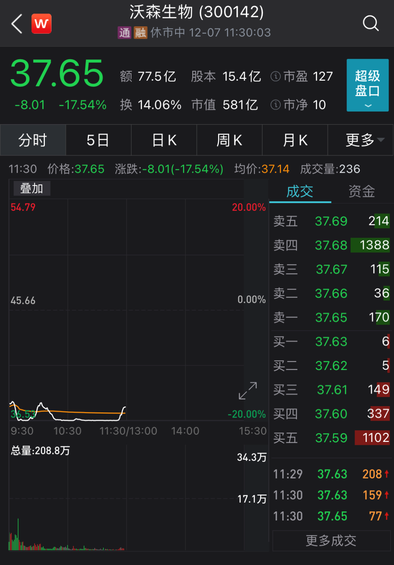The image size is (394, 565).
Task: Select the 买二 37.62 order row
Action: point(331,366)
